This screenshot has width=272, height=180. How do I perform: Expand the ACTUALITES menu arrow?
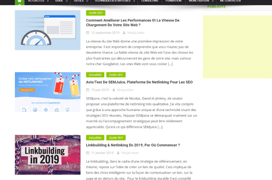[x=48, y=1]
